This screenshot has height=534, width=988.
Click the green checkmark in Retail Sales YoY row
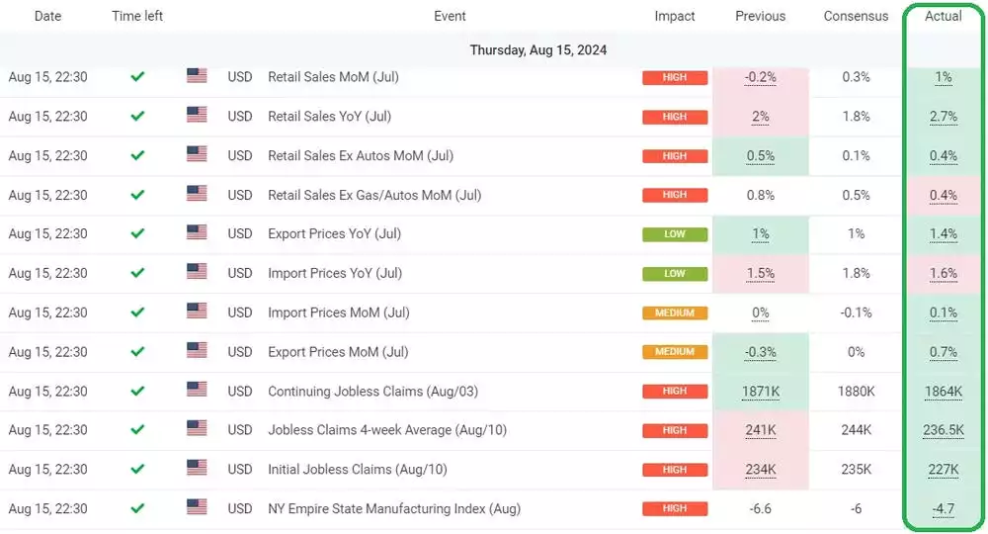point(137,116)
